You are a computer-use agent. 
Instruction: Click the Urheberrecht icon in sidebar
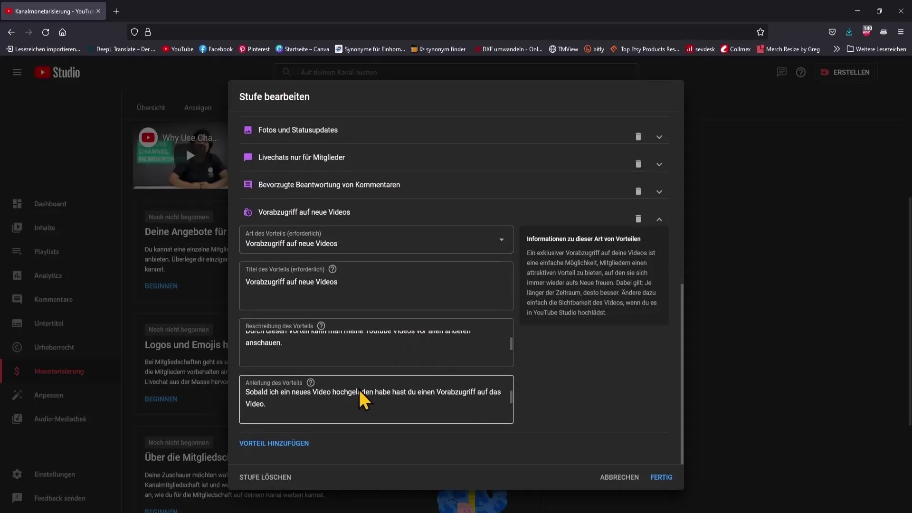coord(17,347)
